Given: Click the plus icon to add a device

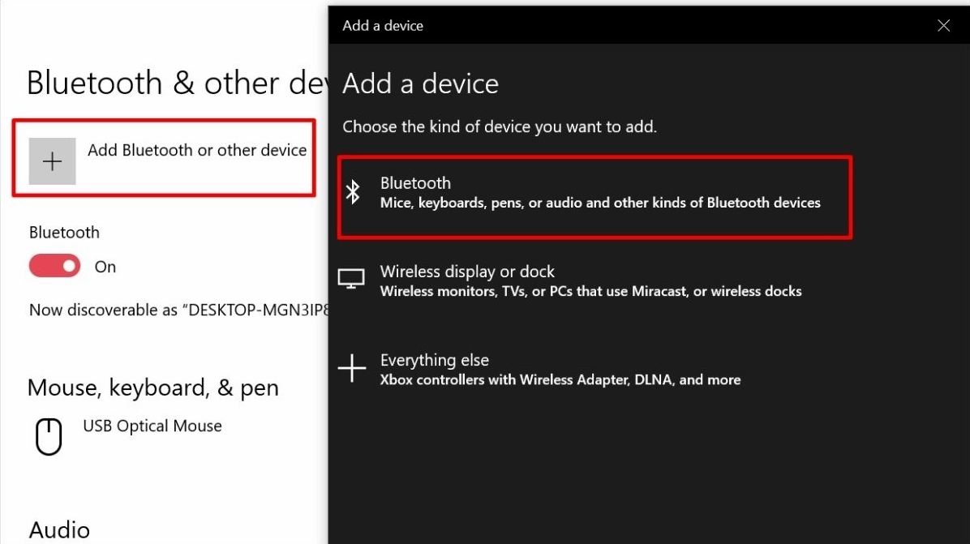Looking at the screenshot, I should pyautogui.click(x=52, y=161).
